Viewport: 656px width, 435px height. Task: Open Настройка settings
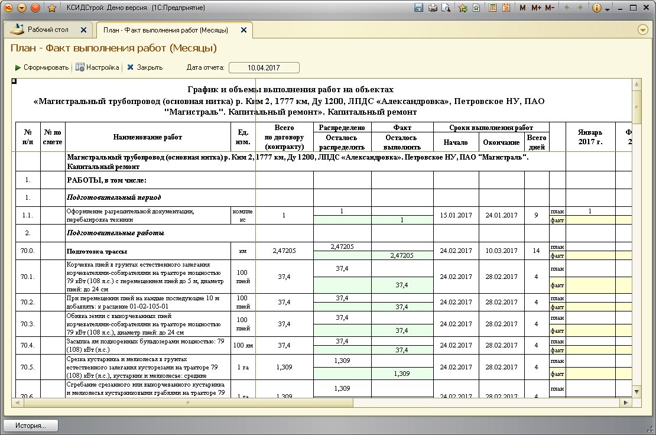(x=98, y=67)
